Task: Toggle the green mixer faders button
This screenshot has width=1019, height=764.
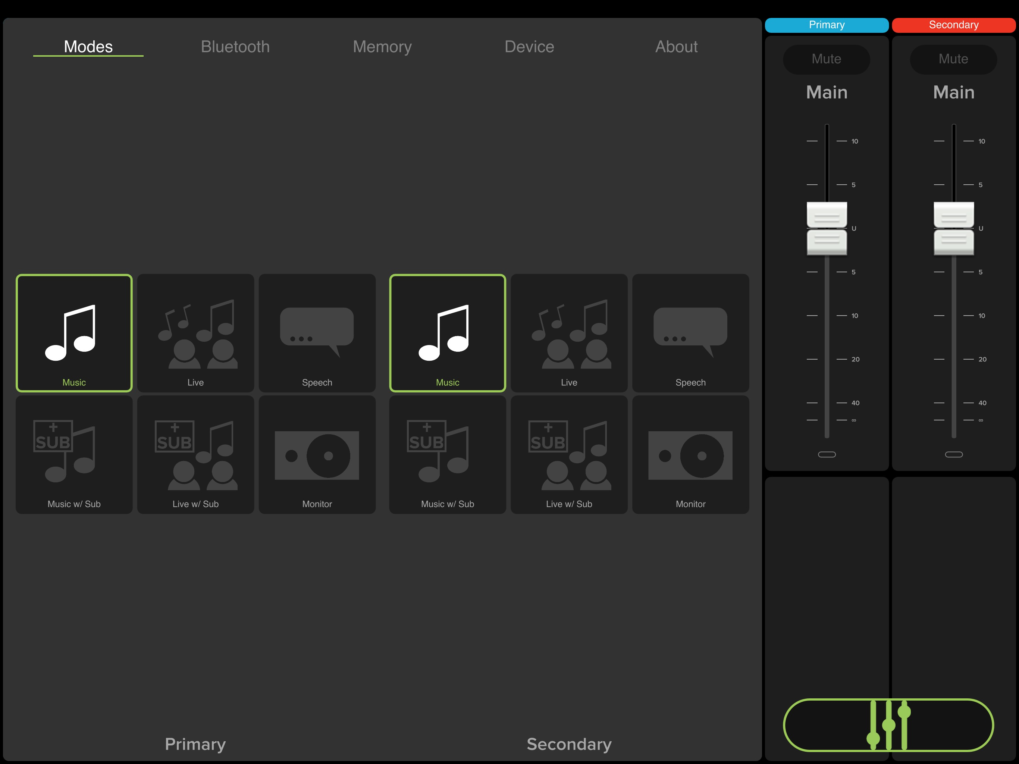Action: click(x=888, y=725)
